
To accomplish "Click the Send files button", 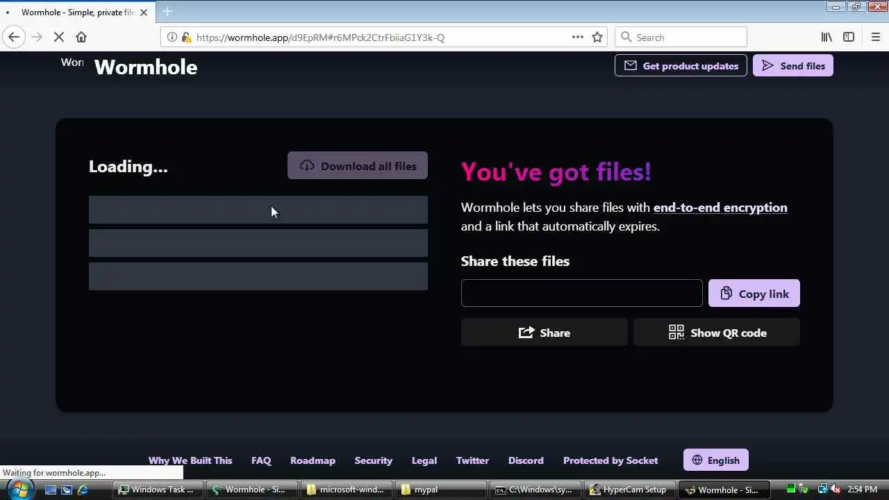I will click(x=793, y=65).
